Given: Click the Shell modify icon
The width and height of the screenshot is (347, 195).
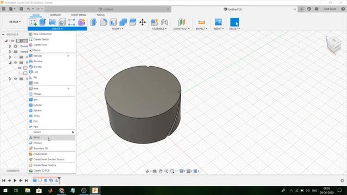Looking at the screenshot, I should pyautogui.click(x=113, y=22).
